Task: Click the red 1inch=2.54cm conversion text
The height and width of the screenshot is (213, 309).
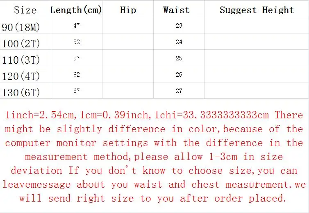Action: pos(40,115)
